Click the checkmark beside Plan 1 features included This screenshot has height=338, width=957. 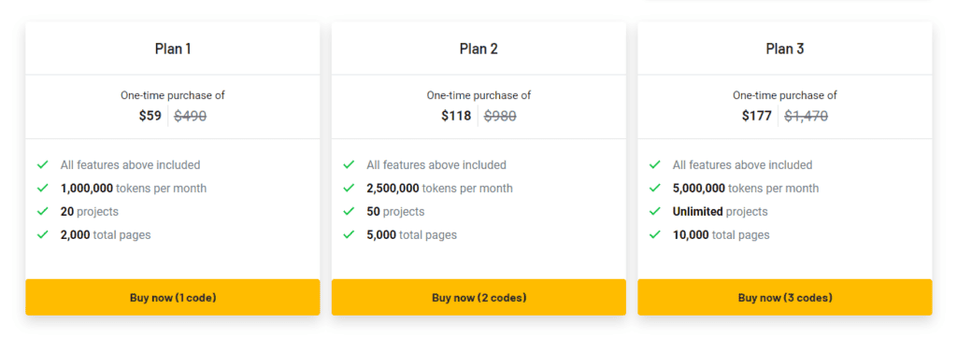pos(43,164)
